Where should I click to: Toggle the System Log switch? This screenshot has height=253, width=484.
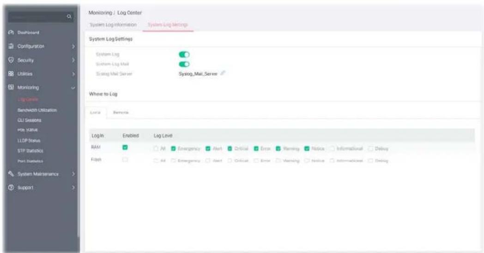tap(184, 54)
